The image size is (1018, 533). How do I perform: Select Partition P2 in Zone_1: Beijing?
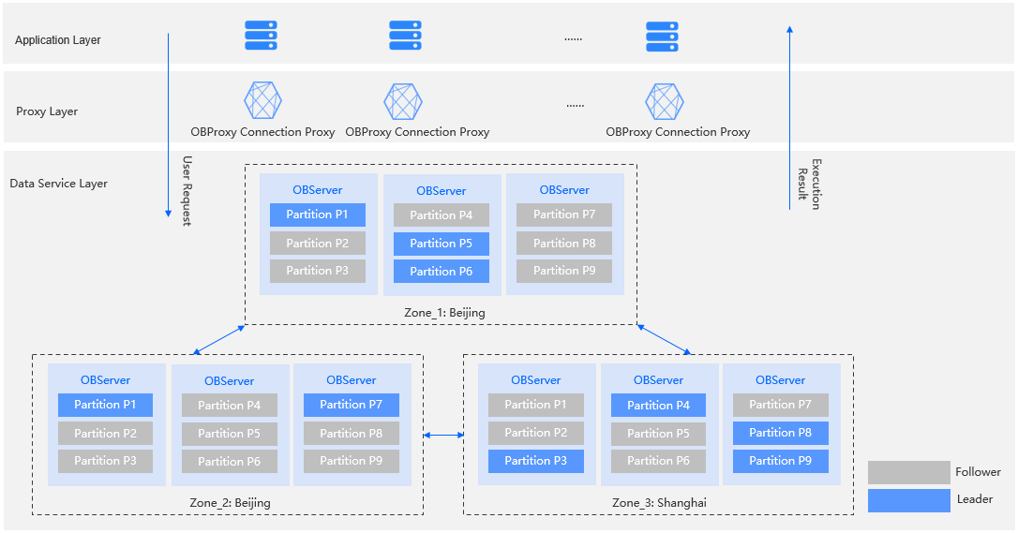318,244
